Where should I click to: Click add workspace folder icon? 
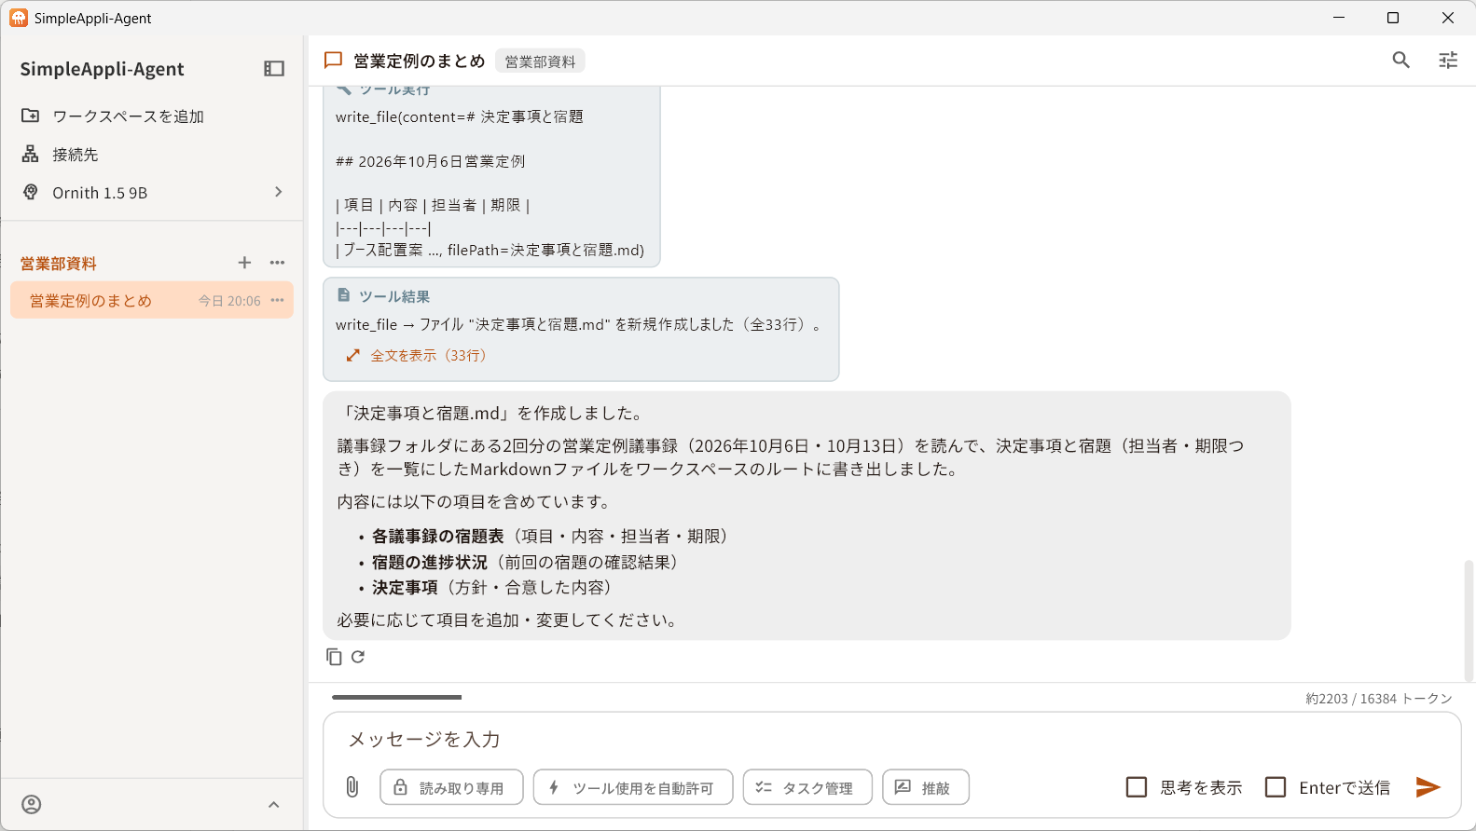point(31,116)
